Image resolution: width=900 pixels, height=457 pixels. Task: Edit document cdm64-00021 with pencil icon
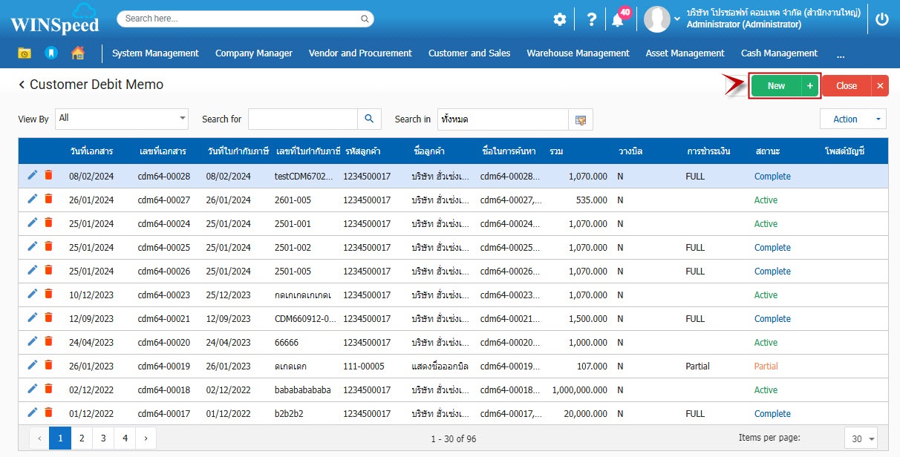pyautogui.click(x=32, y=318)
